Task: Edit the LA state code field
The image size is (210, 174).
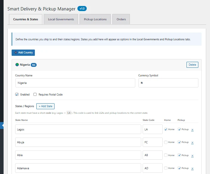Action: (x=153, y=129)
